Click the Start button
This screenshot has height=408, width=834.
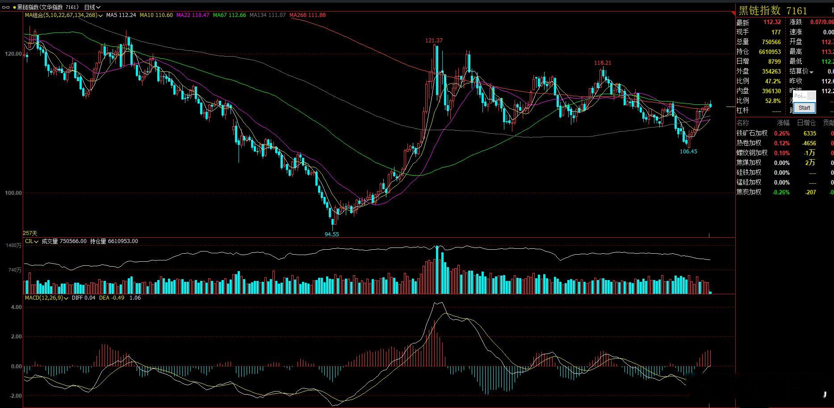(x=804, y=107)
